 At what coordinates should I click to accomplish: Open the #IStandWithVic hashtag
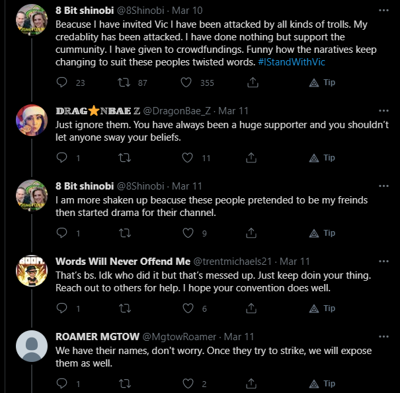292,62
